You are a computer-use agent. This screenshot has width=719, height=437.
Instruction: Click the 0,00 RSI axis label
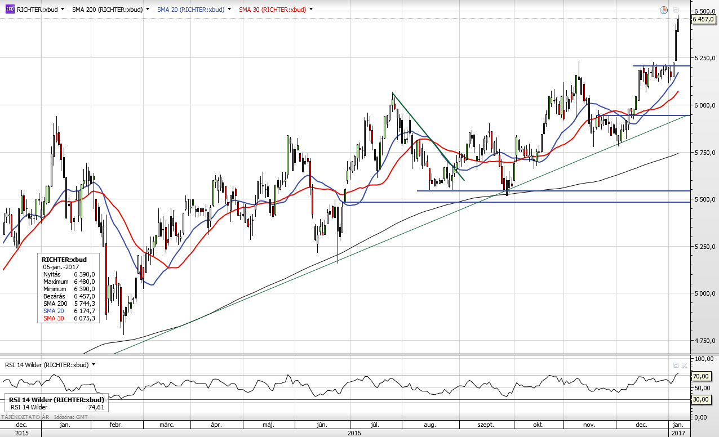(700, 417)
